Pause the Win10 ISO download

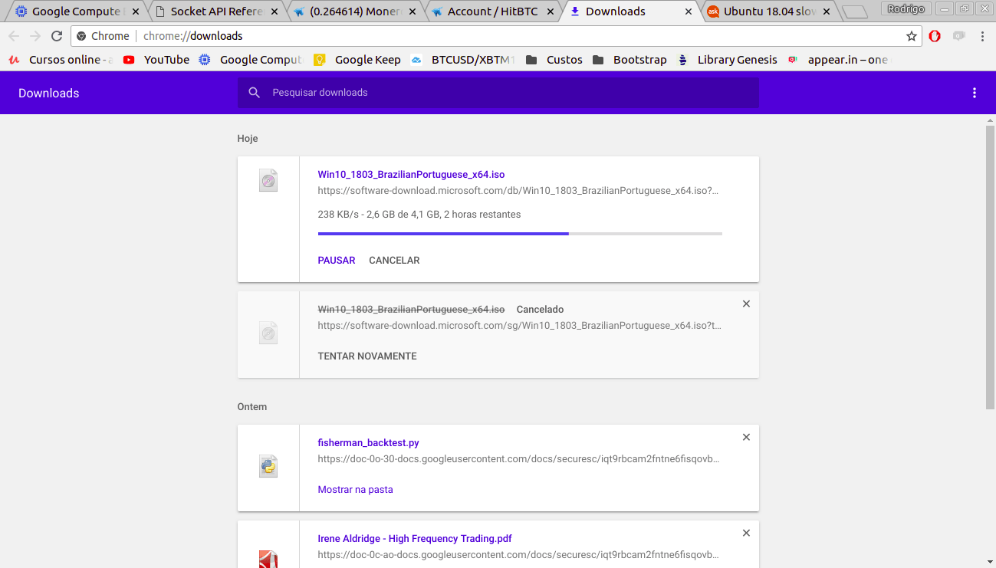[x=337, y=261]
